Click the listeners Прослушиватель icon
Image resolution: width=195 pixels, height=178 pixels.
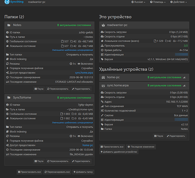pyautogui.click(x=102, y=46)
